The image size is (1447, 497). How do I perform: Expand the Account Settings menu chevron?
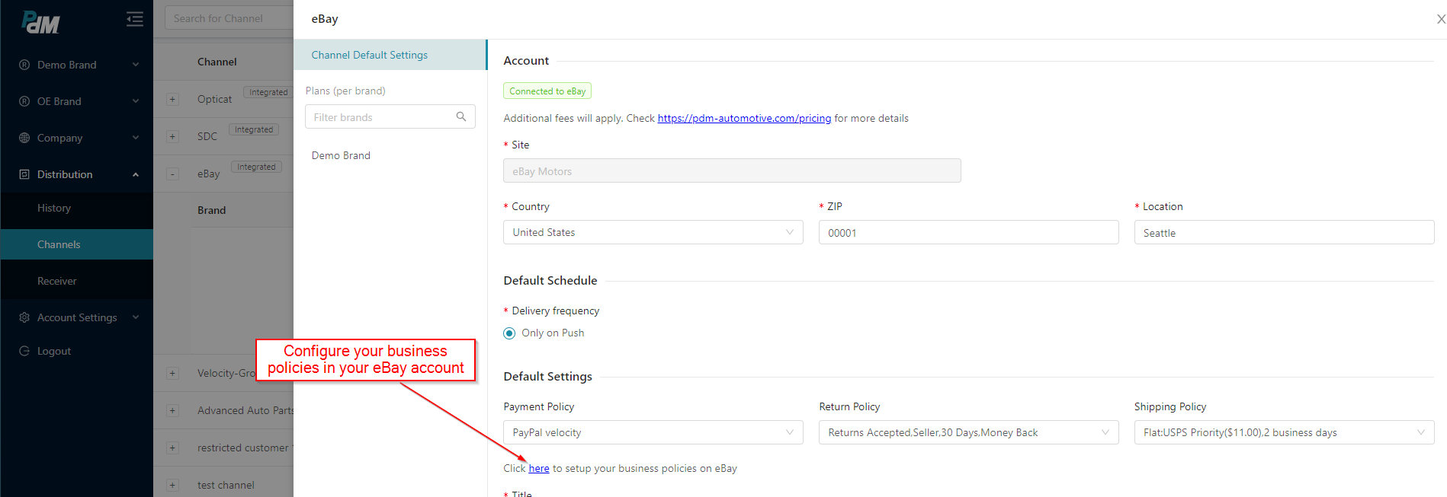[136, 317]
